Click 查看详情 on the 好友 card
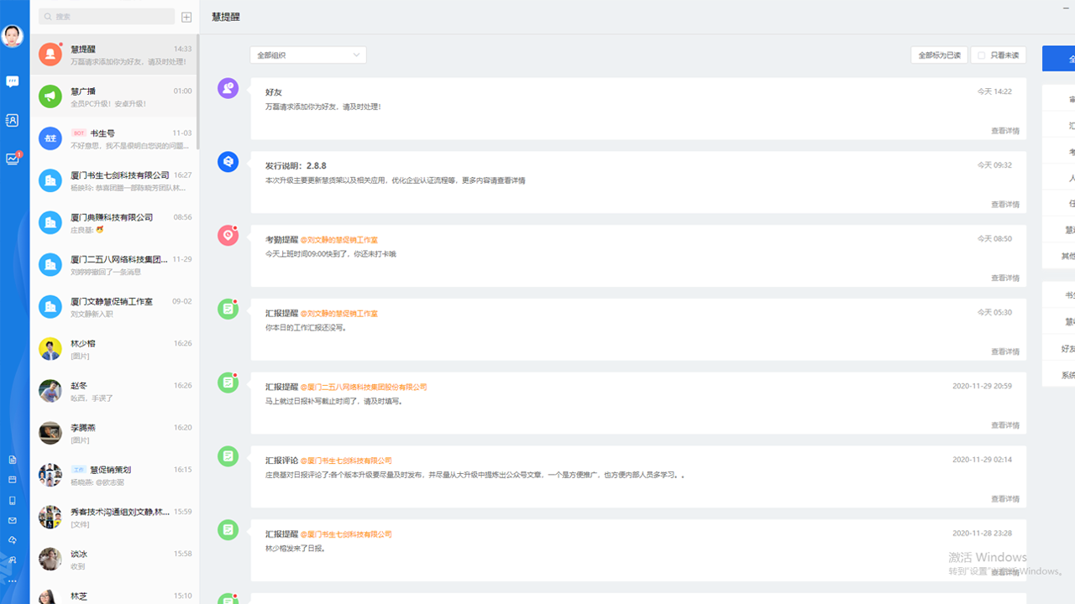 (x=1004, y=131)
